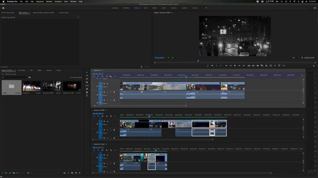Open Effect Controls clip dropdown arrow
This screenshot has width=318, height=178.
78,18
